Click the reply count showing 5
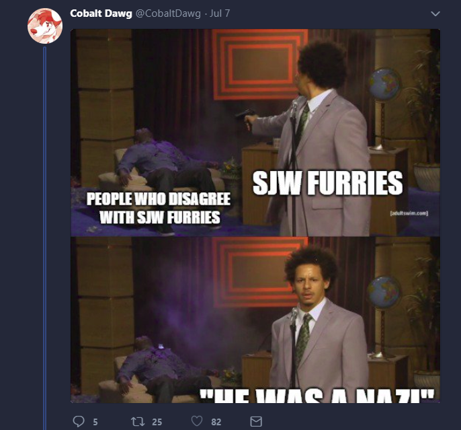Screen dimensions: 461x430 tap(95, 422)
